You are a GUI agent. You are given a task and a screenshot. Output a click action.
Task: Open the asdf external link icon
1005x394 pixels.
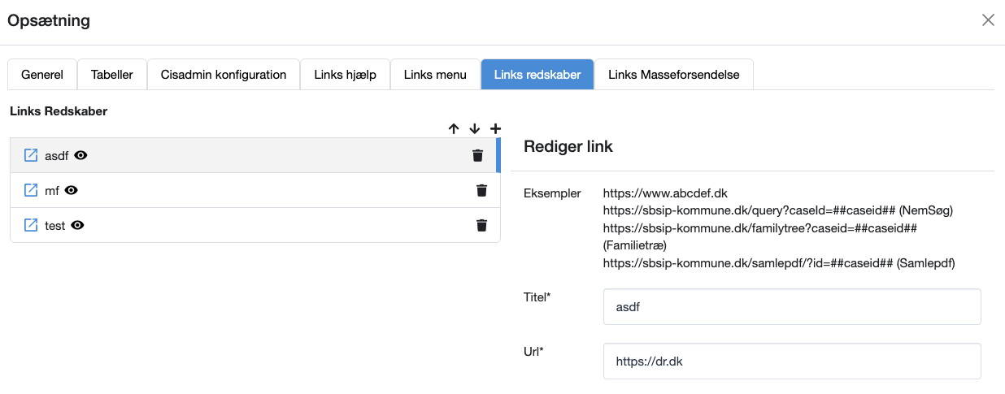tap(31, 155)
